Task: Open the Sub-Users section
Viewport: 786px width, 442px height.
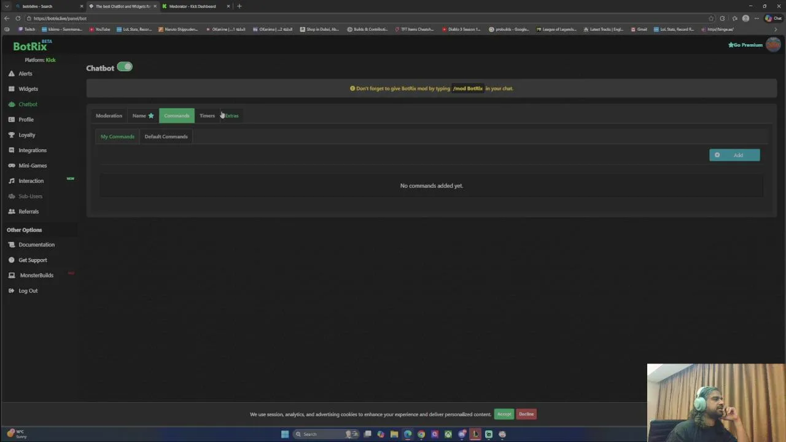Action: pos(25,196)
